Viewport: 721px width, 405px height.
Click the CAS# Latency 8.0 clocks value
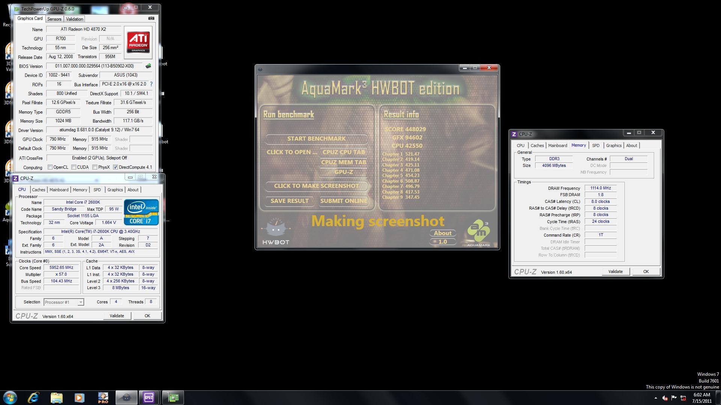point(600,202)
